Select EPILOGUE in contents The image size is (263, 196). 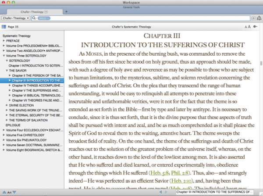13,125
